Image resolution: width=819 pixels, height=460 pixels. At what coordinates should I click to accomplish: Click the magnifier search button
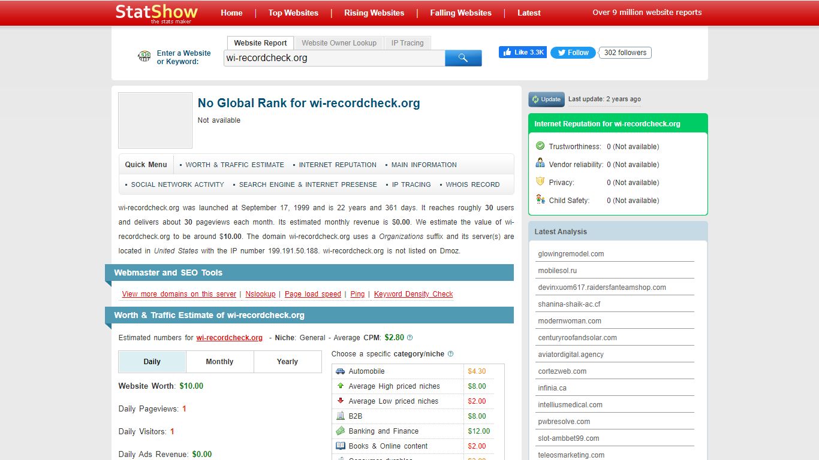click(x=463, y=57)
